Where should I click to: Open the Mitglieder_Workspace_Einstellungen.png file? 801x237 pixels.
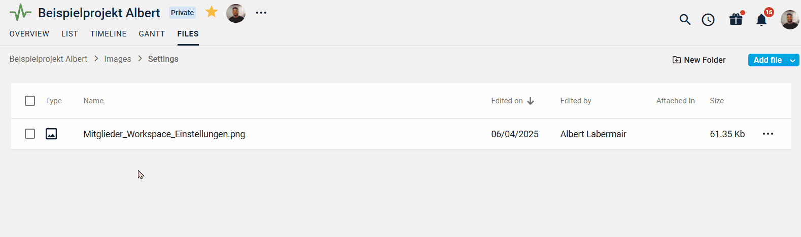click(x=164, y=134)
